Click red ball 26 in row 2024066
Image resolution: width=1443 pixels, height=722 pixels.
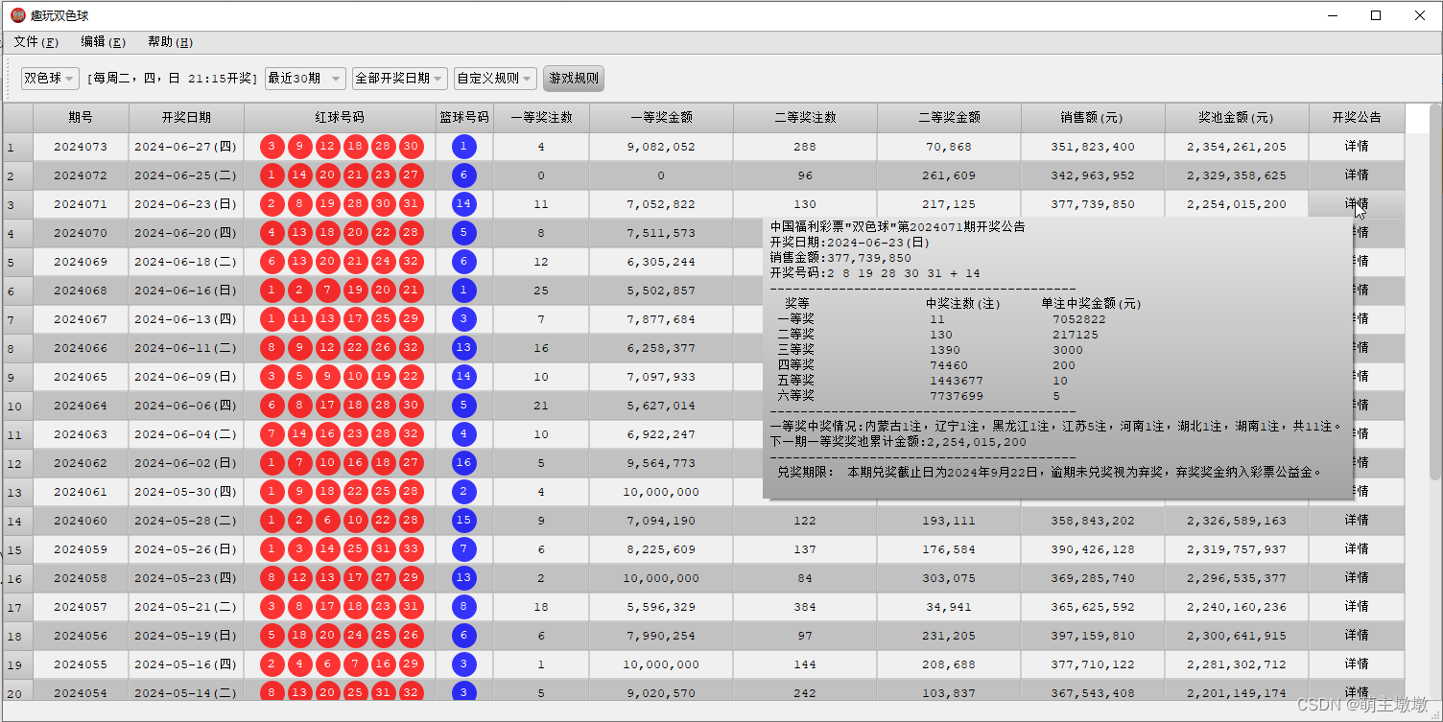[x=383, y=348]
